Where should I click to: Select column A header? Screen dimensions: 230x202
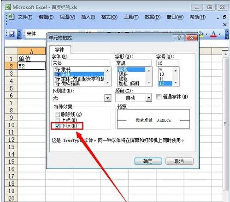(x=32, y=51)
